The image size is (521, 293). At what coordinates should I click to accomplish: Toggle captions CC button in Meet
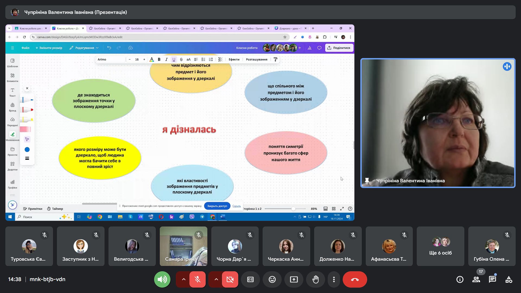click(250, 279)
